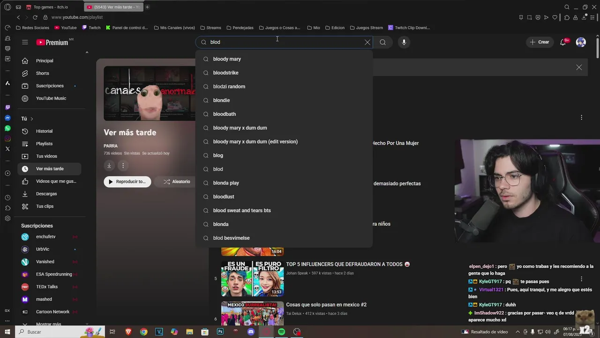The height and width of the screenshot is (338, 600).
Task: Open ESA Speedrunning subscription channel
Action: (49, 274)
